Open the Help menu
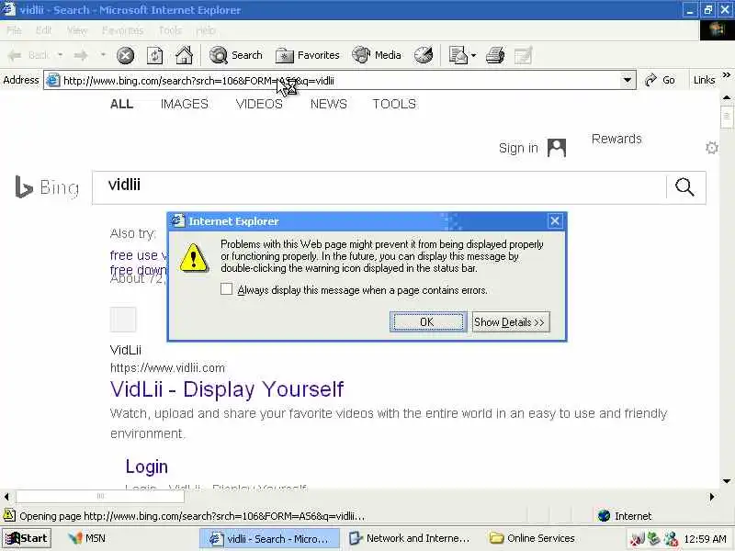Screen dimensions: 735x551 [x=205, y=30]
